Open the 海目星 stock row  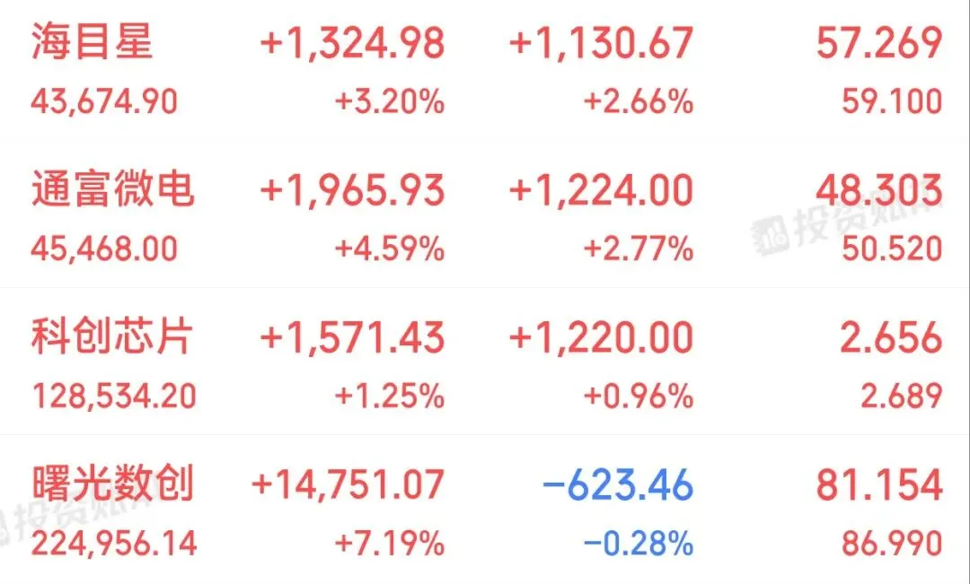pos(485,71)
